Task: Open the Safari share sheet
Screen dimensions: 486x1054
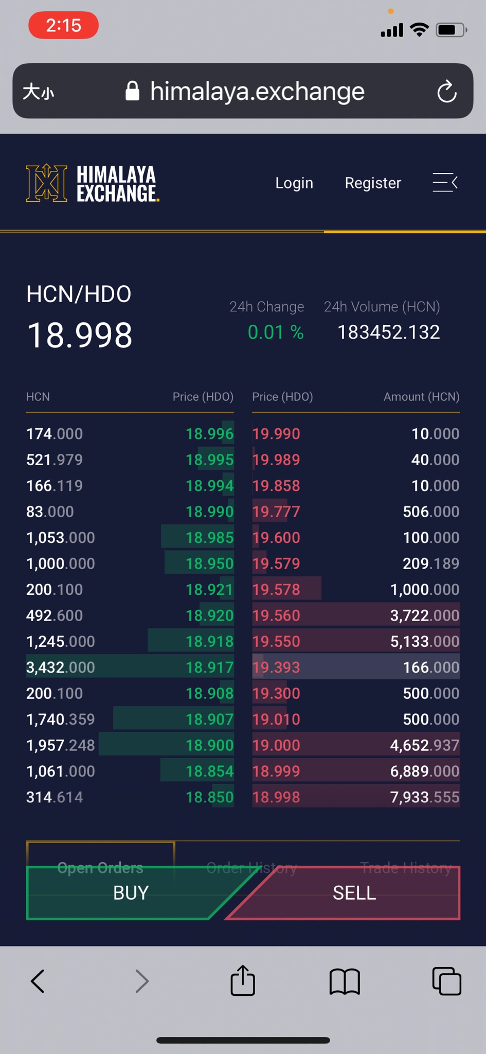Action: [x=243, y=980]
